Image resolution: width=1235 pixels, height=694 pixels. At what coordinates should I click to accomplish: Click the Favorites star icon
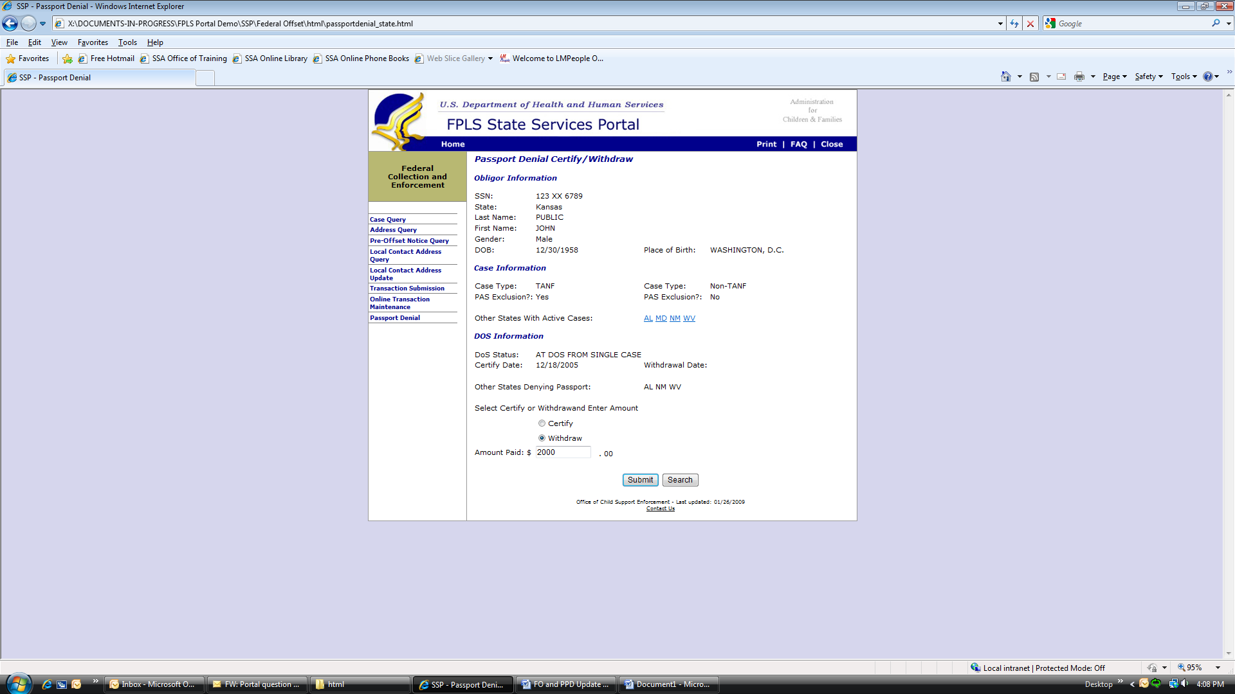click(x=11, y=58)
